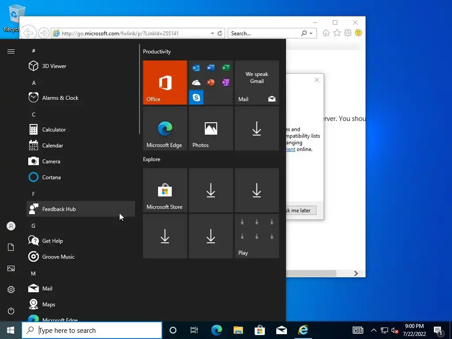Jump to letter G app group
The width and height of the screenshot is (452, 339).
[34, 226]
